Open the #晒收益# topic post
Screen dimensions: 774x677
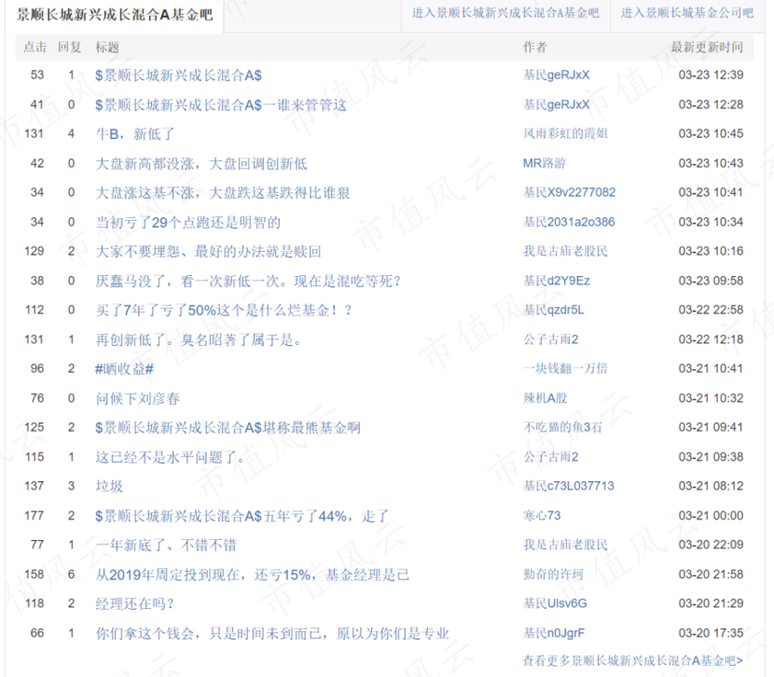[x=124, y=368]
